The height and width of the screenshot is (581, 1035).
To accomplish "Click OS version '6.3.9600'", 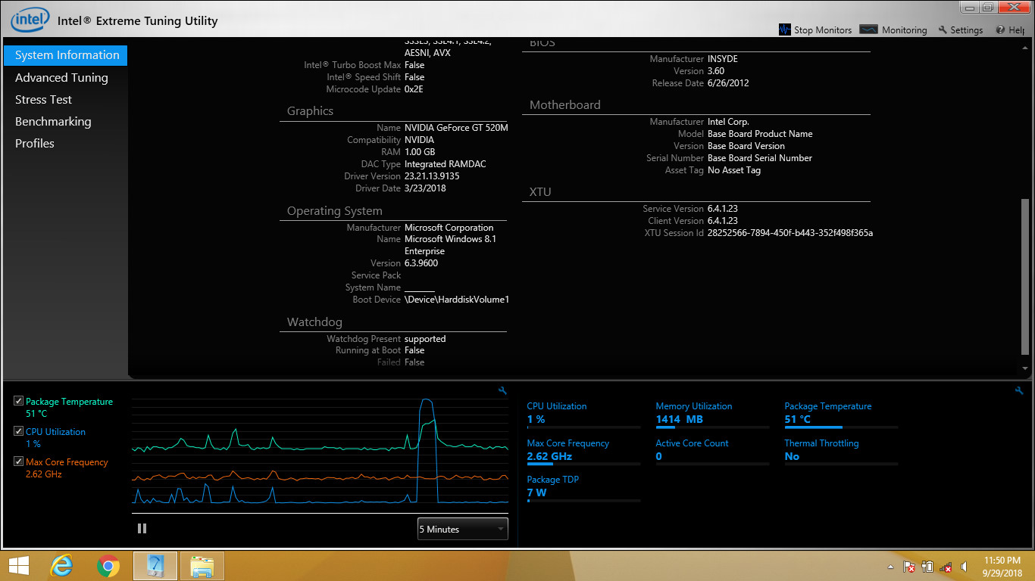I will [x=421, y=263].
